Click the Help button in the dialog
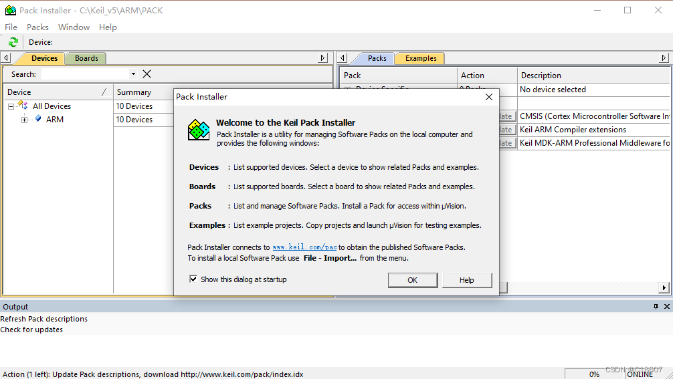This screenshot has height=379, width=673. 466,280
